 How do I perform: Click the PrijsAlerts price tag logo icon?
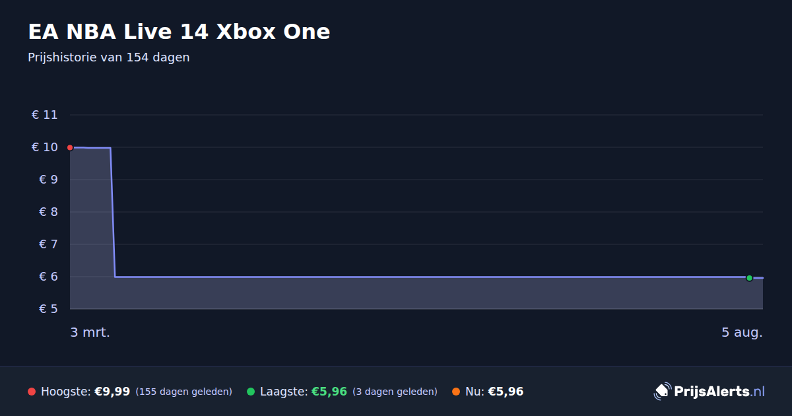662,392
